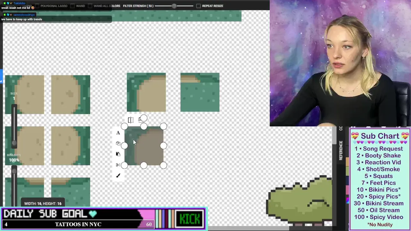Click the 'WIDTH: 16, HEIGHT: 16' status text
411x231 pixels.
[x=43, y=203]
